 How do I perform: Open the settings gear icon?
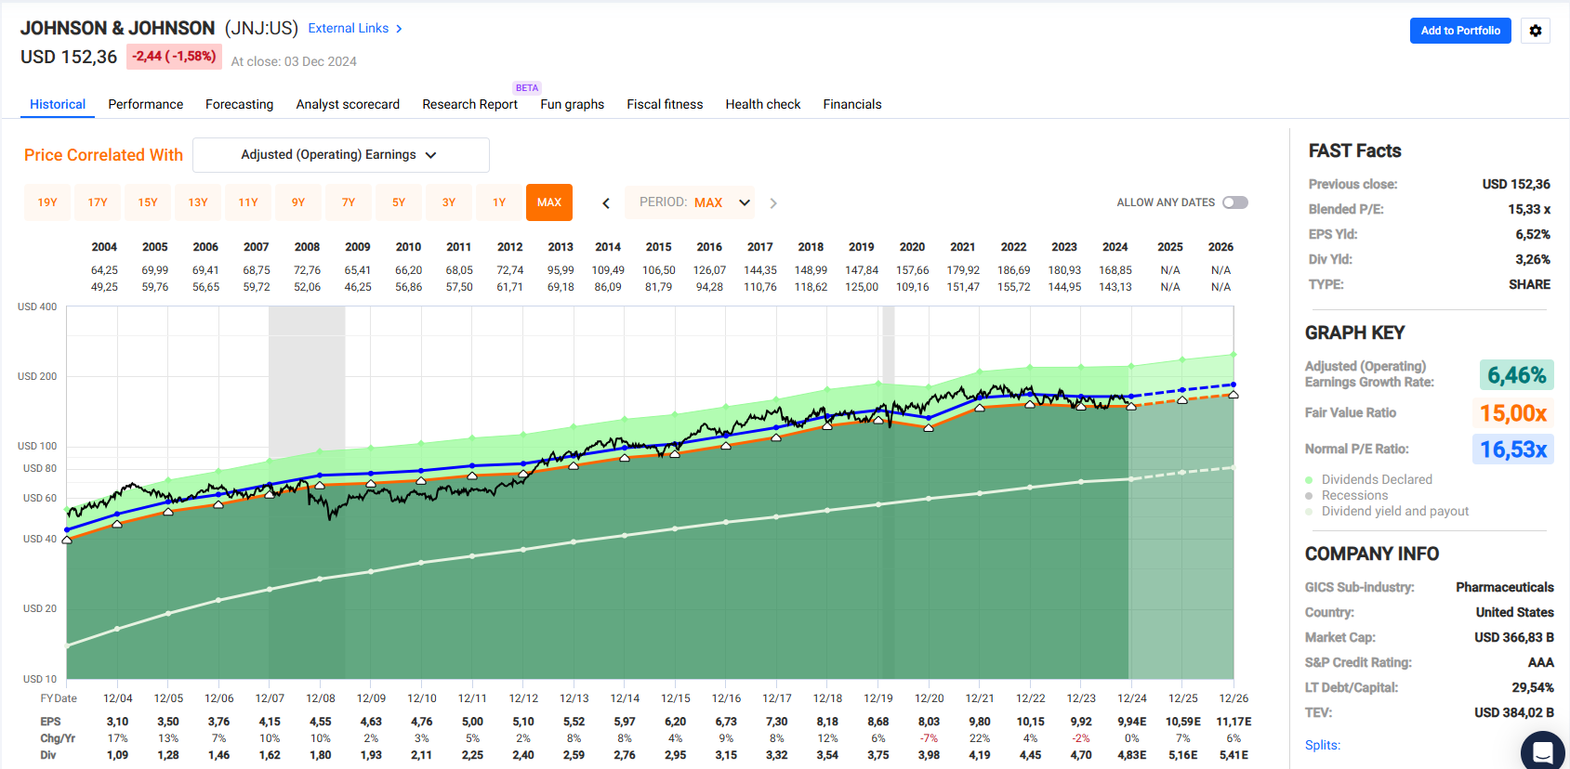1535,31
